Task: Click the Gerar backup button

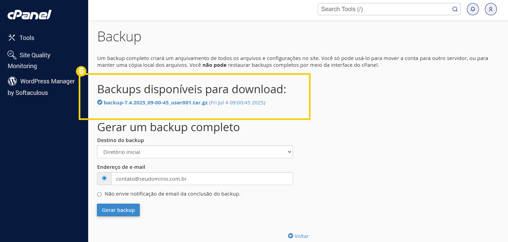Action: (118, 210)
